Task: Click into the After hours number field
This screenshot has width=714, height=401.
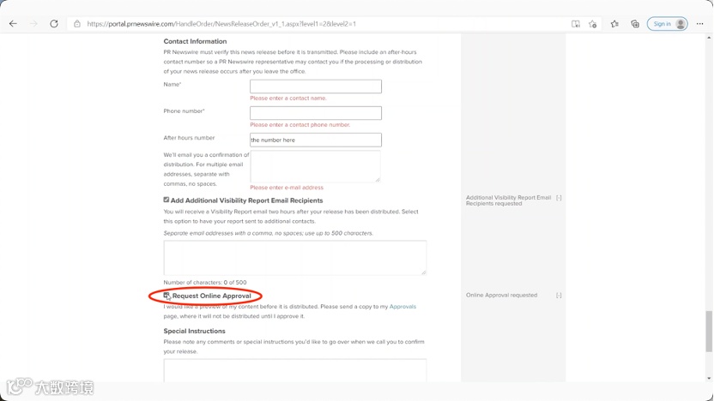Action: point(316,140)
